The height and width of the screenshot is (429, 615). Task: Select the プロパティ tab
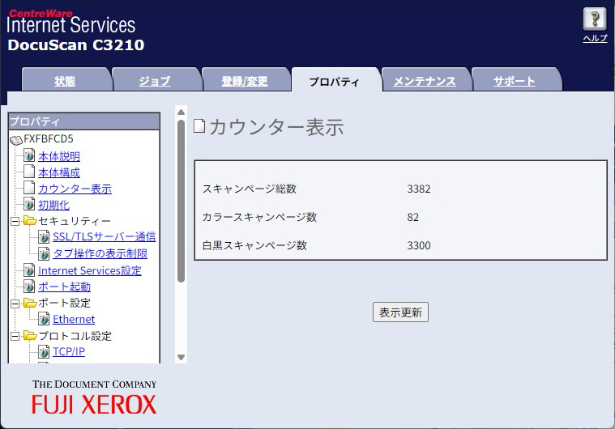pyautogui.click(x=334, y=82)
